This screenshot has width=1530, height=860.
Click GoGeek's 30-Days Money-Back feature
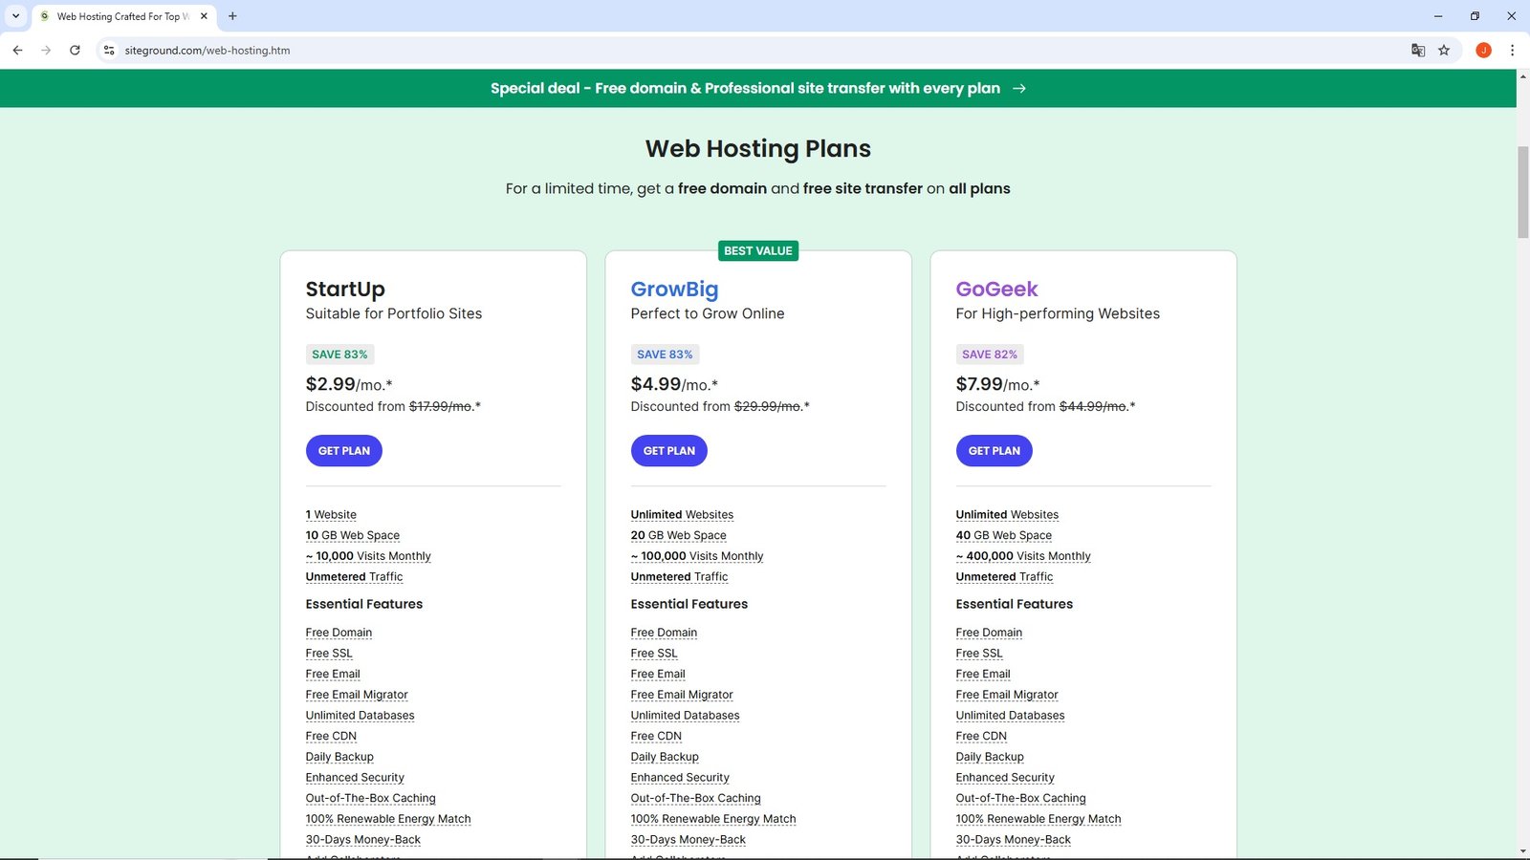pyautogui.click(x=1014, y=840)
